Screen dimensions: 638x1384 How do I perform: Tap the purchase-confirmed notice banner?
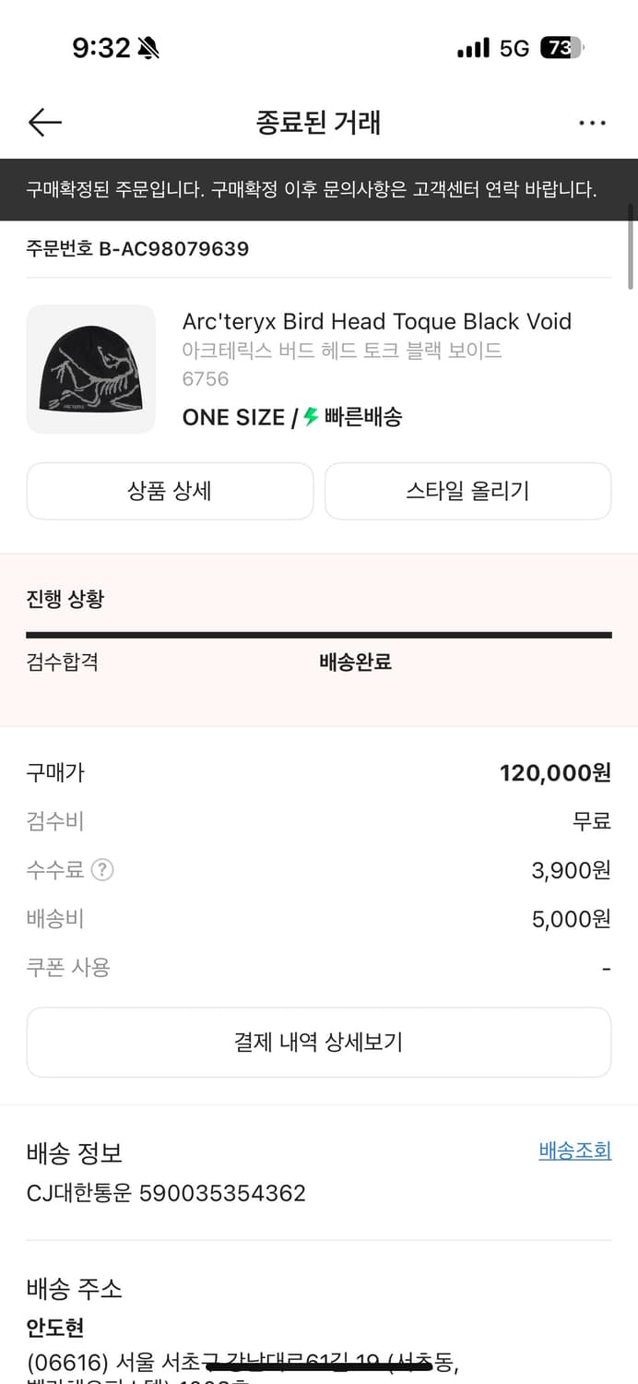tap(312, 190)
